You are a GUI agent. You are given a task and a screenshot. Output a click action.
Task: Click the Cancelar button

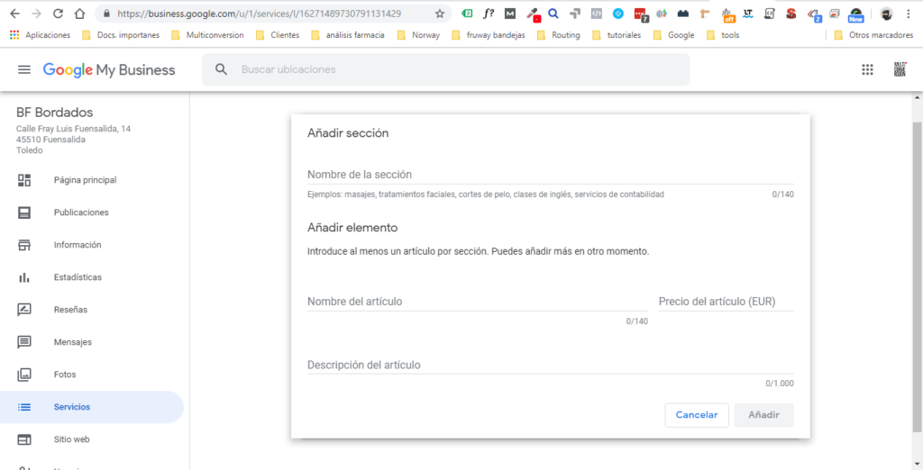click(x=697, y=415)
